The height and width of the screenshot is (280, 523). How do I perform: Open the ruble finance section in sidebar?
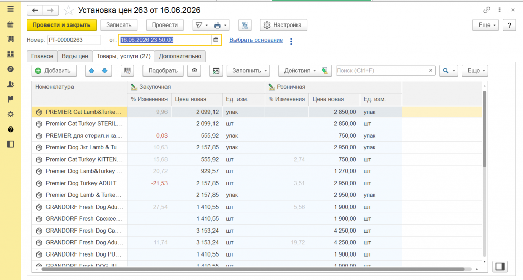[x=10, y=69]
